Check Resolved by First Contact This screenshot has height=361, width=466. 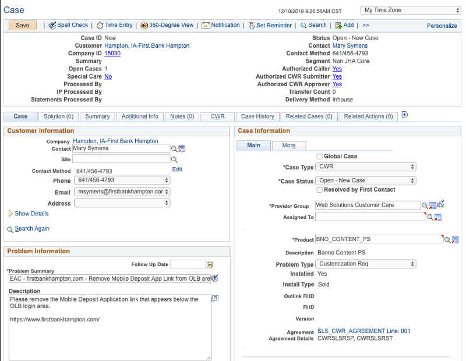pyautogui.click(x=319, y=190)
